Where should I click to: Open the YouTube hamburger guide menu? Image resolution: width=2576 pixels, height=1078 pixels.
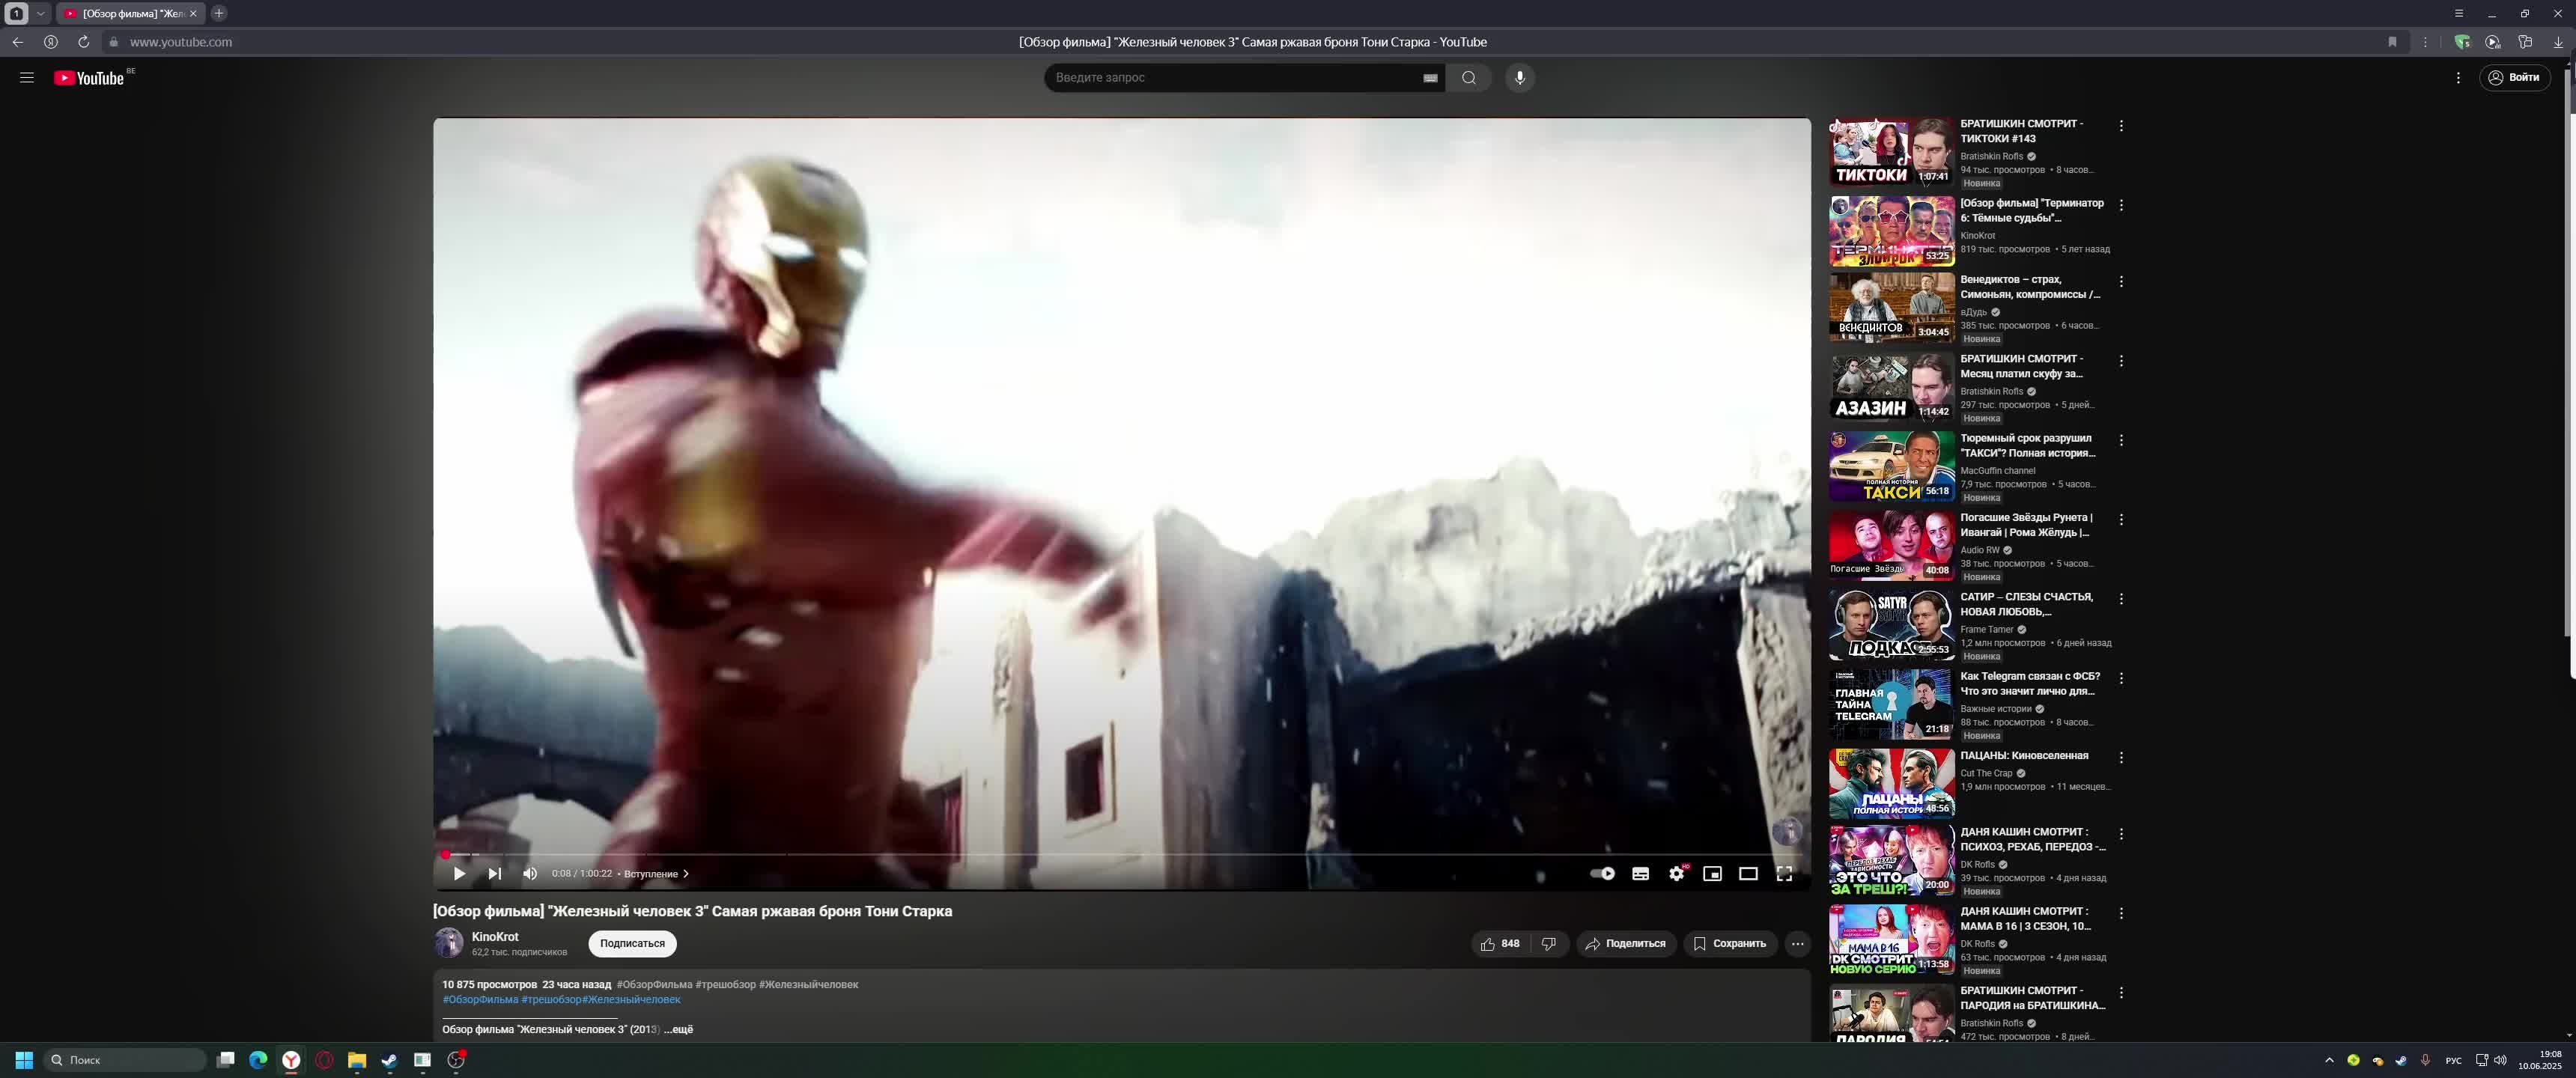click(x=27, y=78)
